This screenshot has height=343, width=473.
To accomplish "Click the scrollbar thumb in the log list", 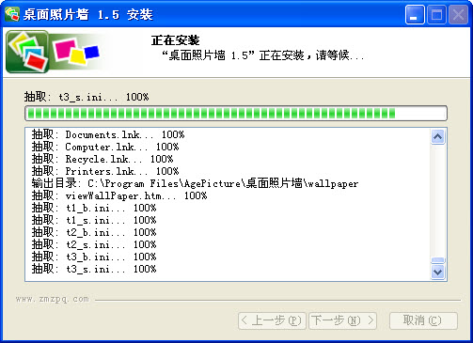I will [x=437, y=260].
